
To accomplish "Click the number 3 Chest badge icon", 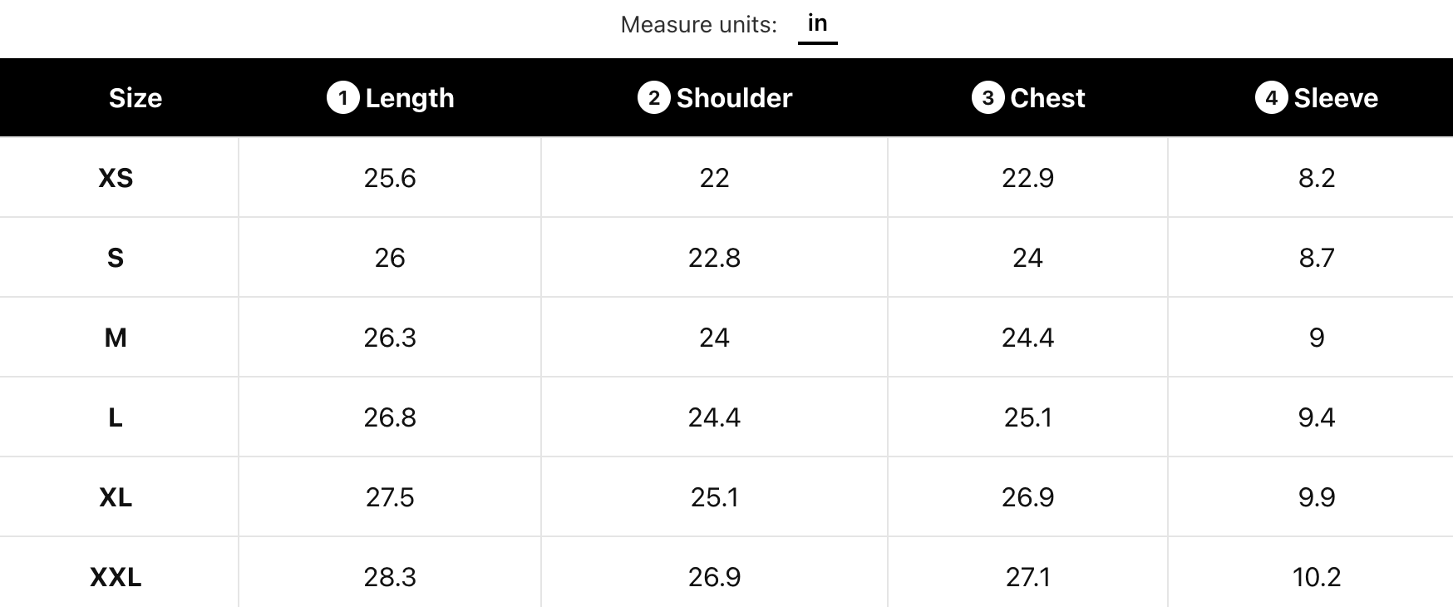I will pos(988,97).
